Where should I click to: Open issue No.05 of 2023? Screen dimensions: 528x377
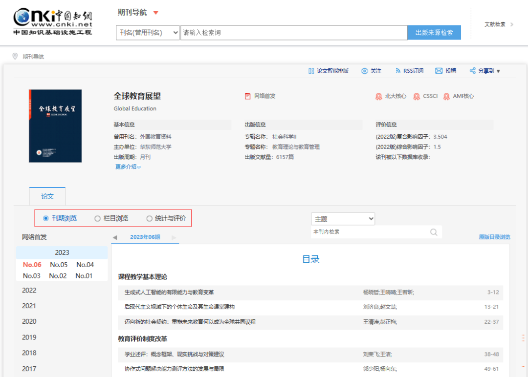point(59,265)
